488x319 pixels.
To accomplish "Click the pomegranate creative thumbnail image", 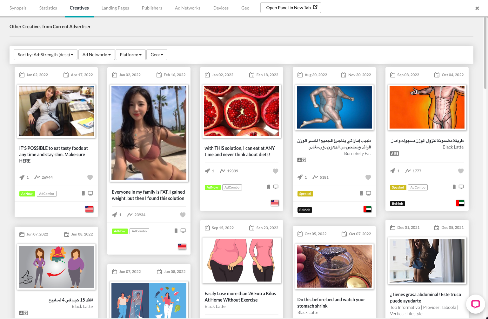I will [241, 111].
